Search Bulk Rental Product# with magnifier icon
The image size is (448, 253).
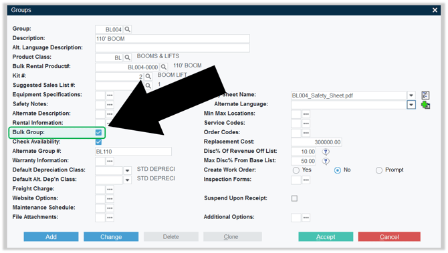163,67
